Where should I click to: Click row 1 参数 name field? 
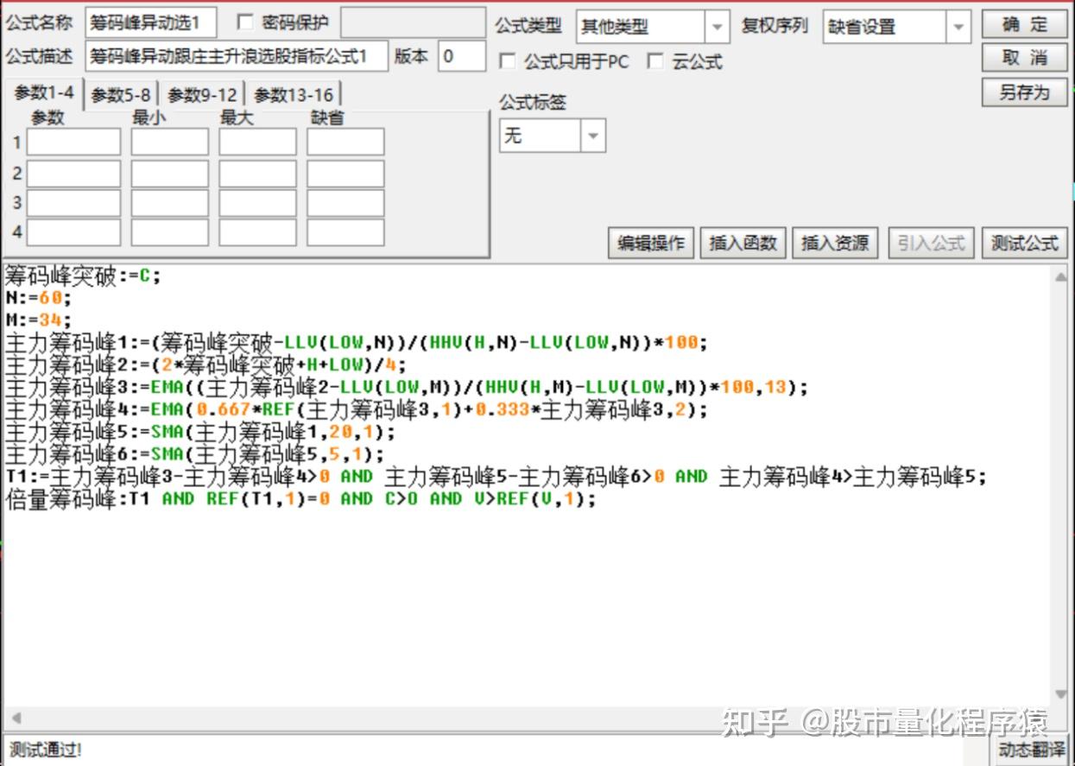pos(73,142)
